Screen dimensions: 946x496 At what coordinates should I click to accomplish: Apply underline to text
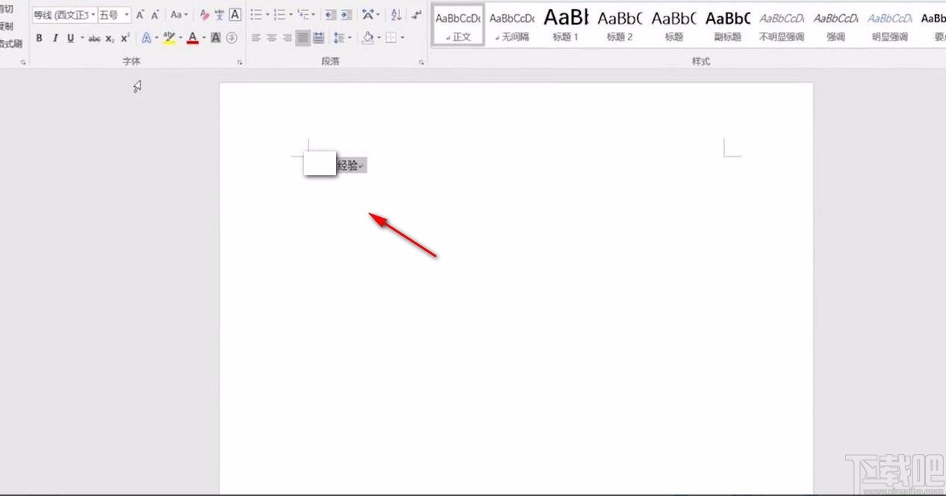tap(70, 37)
